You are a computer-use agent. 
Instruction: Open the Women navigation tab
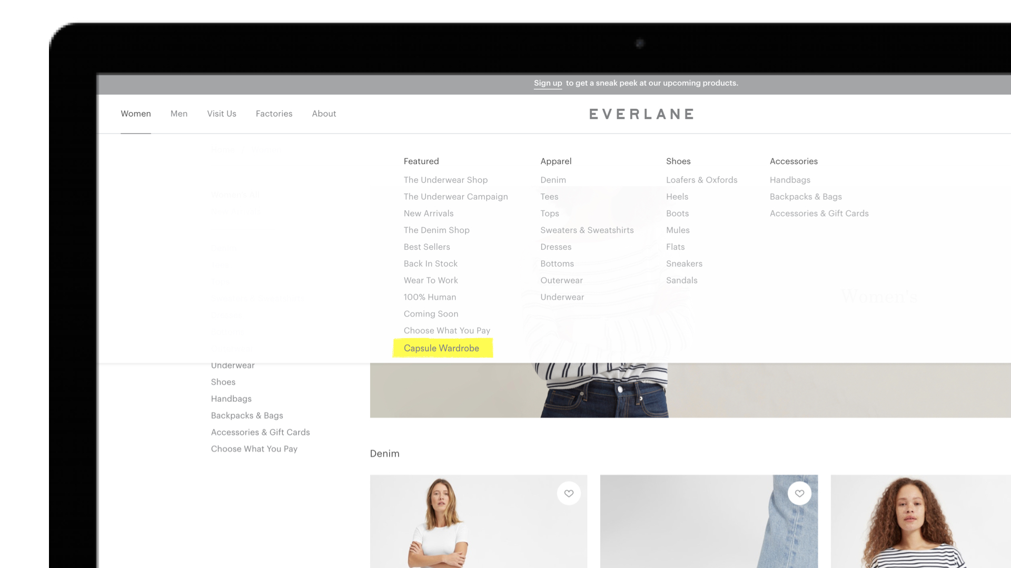pyautogui.click(x=136, y=114)
